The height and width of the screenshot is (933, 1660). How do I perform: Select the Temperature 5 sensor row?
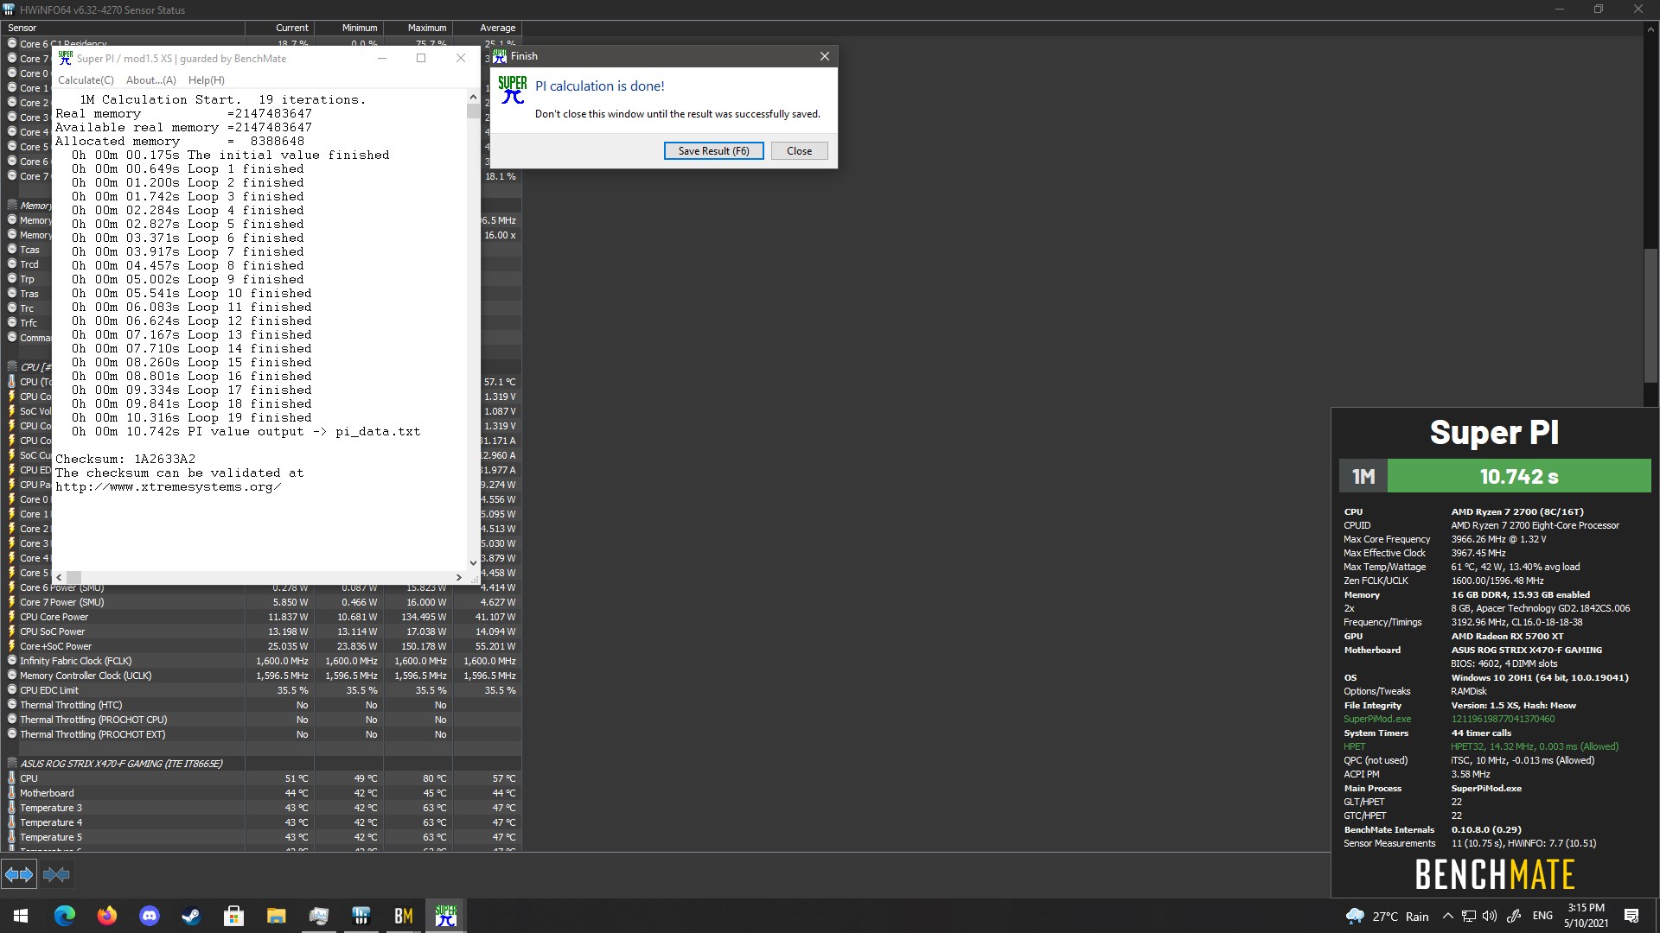[261, 837]
